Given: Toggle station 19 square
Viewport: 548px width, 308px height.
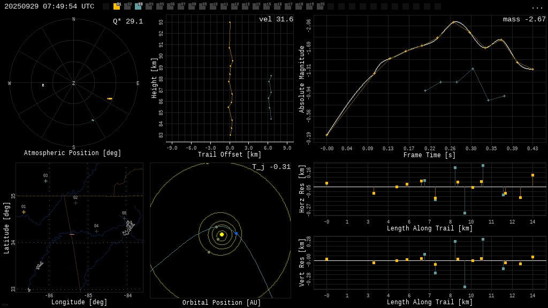Looking at the screenshot, I should coord(309,6).
